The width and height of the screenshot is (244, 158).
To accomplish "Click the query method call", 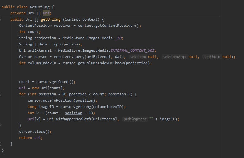I will (x=79, y=57).
